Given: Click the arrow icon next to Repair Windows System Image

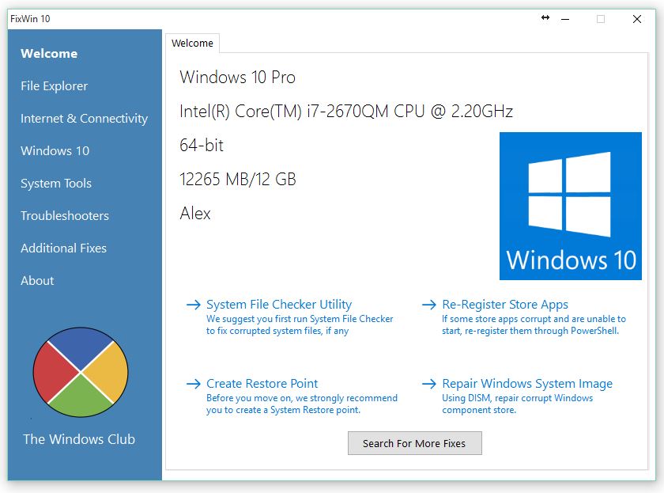Looking at the screenshot, I should [x=429, y=384].
